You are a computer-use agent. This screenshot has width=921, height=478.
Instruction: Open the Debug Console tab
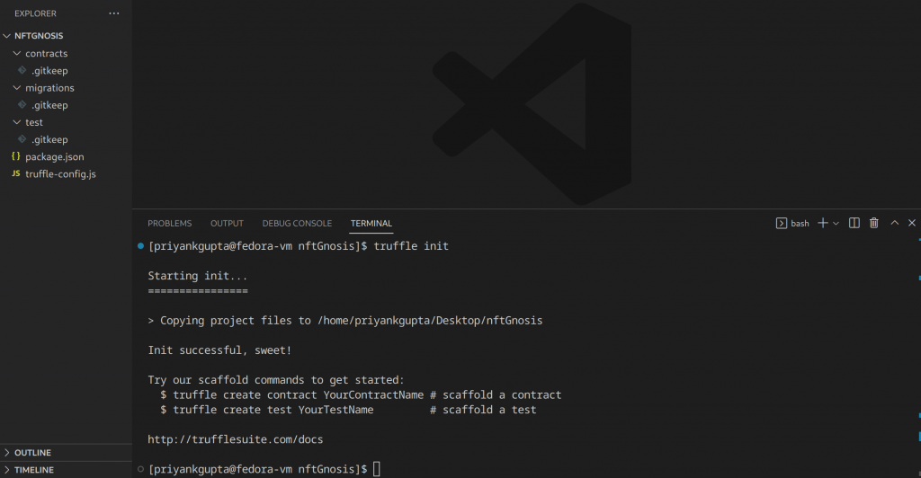(297, 223)
